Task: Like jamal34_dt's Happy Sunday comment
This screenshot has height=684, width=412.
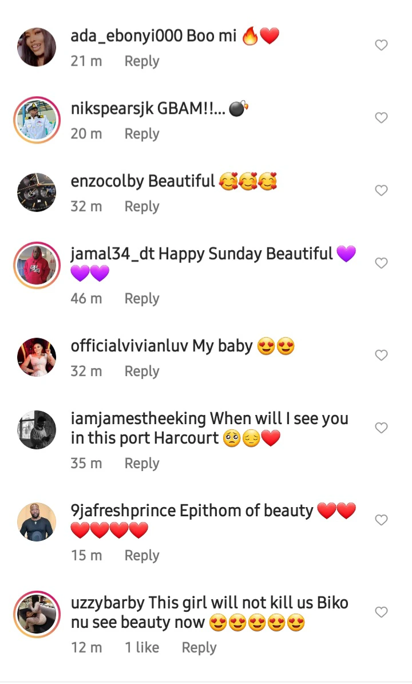Action: (381, 263)
